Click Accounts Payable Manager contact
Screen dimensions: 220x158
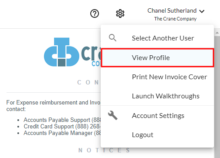point(62,133)
